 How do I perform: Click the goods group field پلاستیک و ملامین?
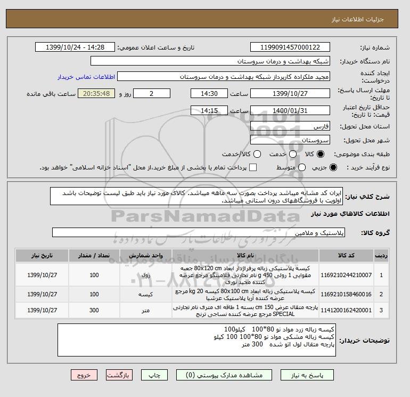(199, 232)
